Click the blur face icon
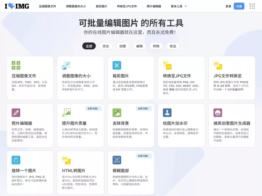262x196 pixels. (117, 160)
